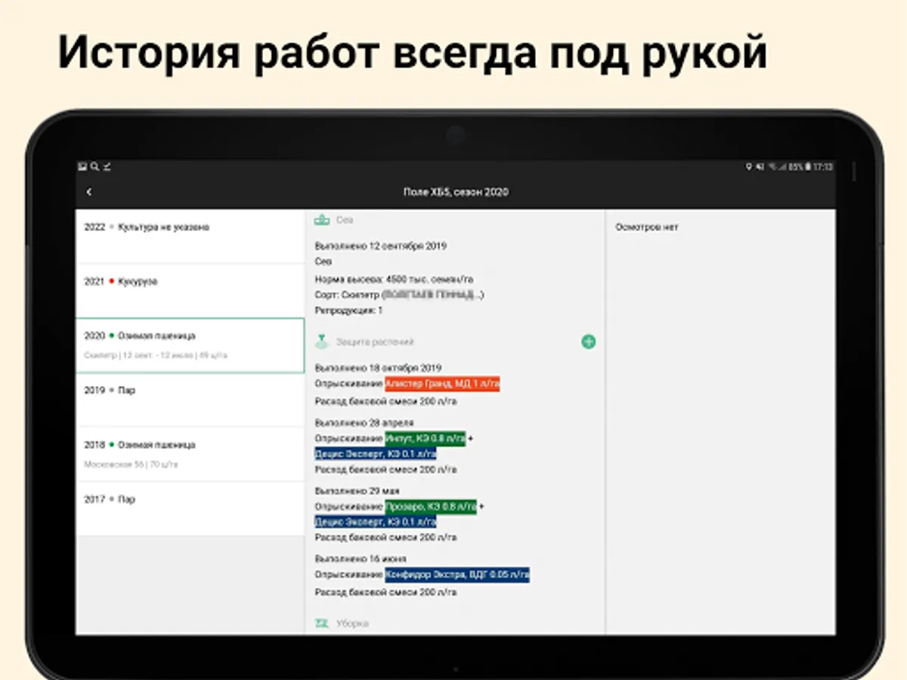Tap Выполнено 16 июня entry

[x=360, y=558]
